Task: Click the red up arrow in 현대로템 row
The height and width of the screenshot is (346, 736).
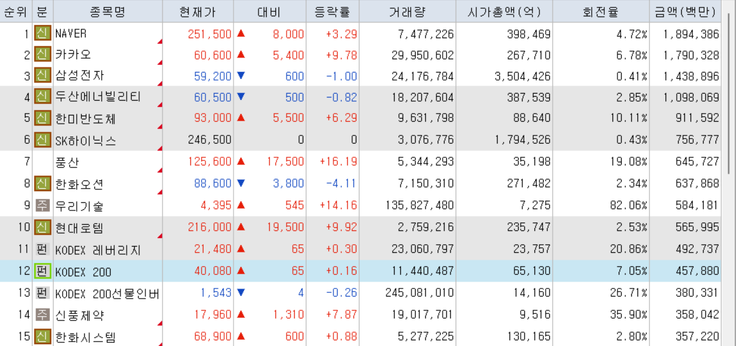Action: click(241, 227)
